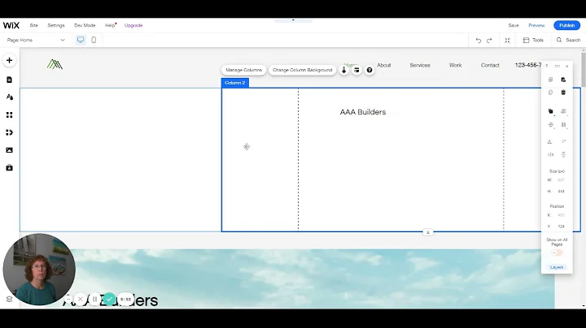Click the Align icon in toolbar panel
The height and width of the screenshot is (328, 586).
pos(563,111)
